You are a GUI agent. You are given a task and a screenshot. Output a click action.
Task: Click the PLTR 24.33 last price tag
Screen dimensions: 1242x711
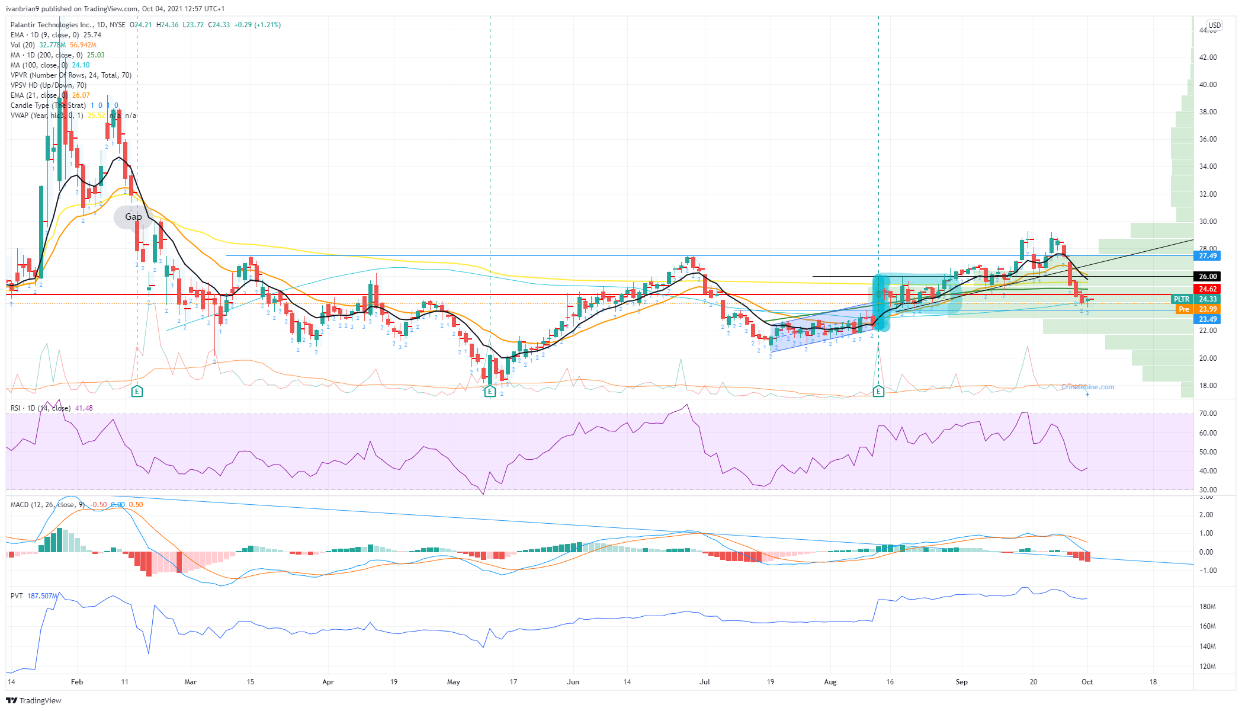[x=1196, y=299]
